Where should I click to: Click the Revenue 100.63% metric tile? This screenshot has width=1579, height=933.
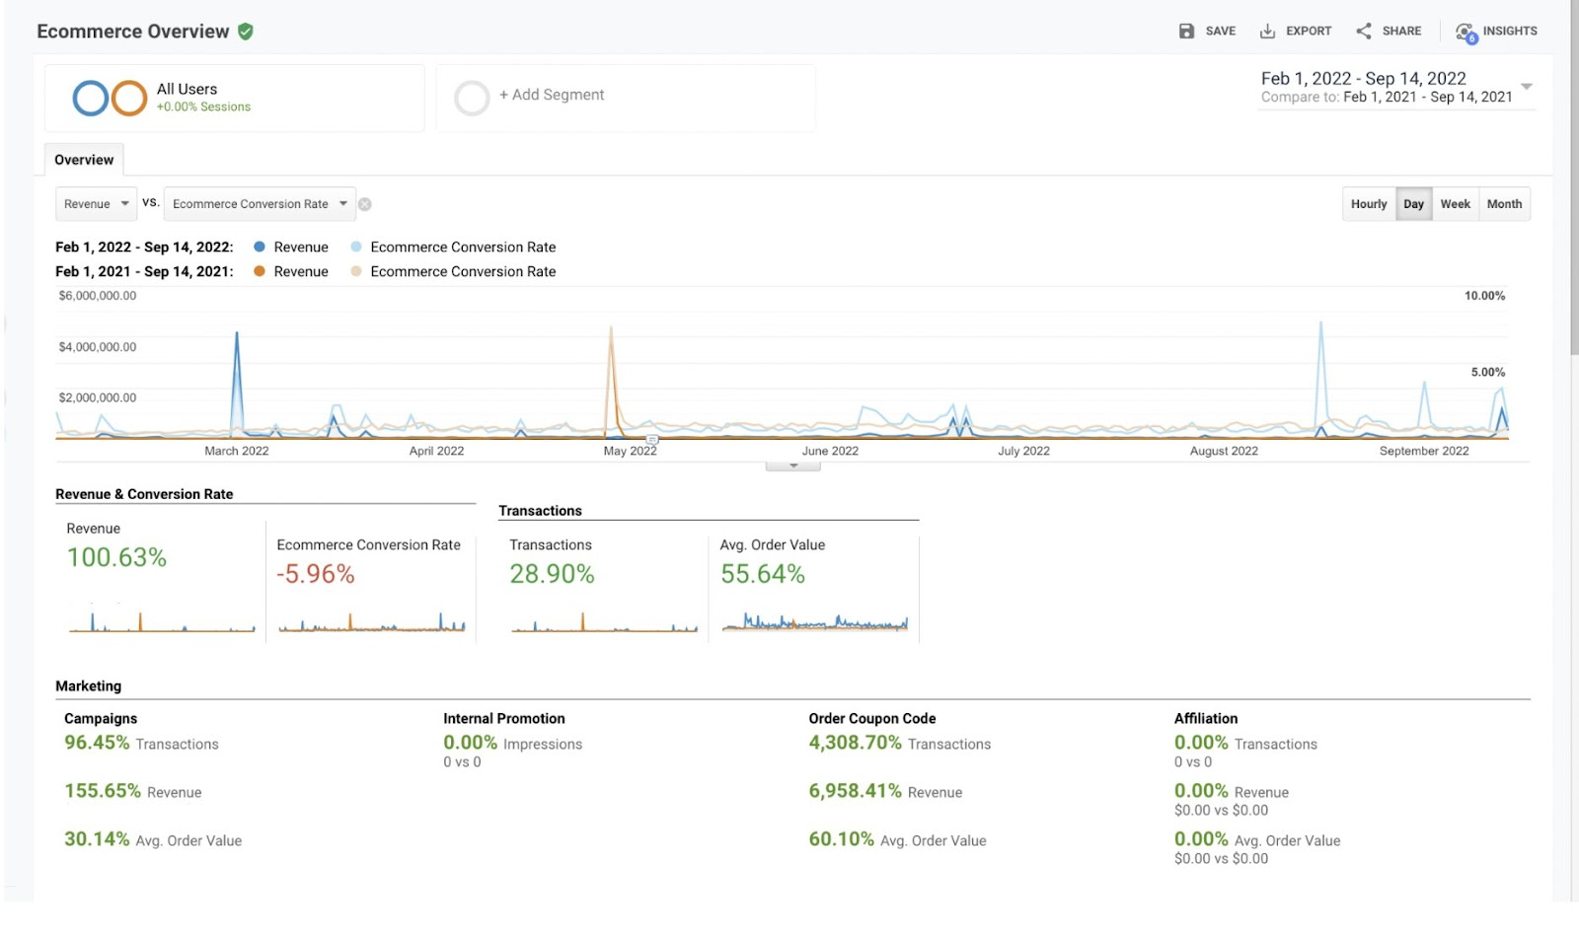116,558
